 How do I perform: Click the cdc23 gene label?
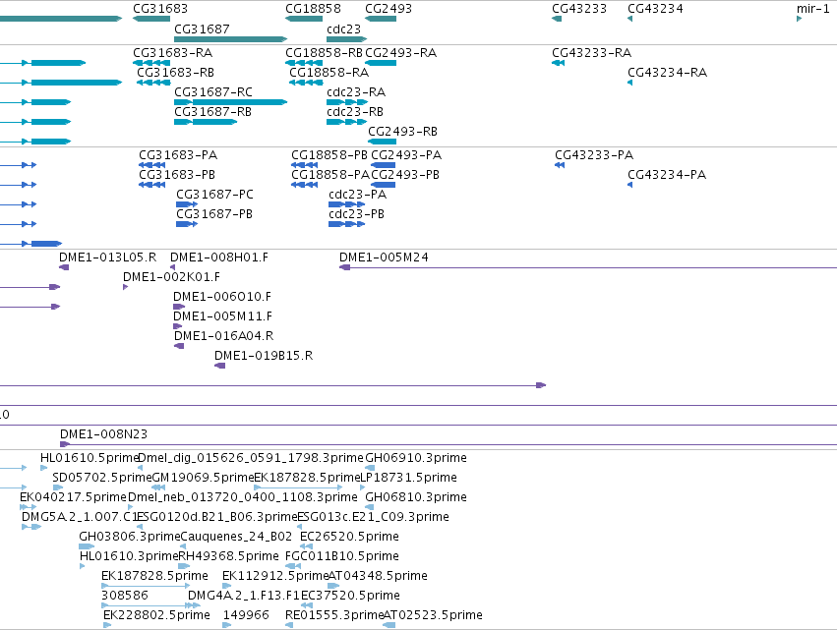[x=344, y=29]
